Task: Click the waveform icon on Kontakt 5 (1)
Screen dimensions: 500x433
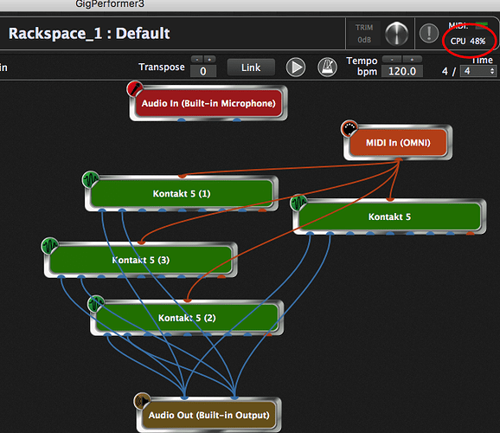Action: click(91, 179)
